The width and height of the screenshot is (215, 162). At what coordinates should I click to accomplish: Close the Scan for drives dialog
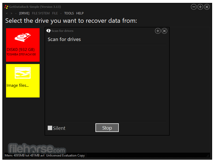(164, 31)
